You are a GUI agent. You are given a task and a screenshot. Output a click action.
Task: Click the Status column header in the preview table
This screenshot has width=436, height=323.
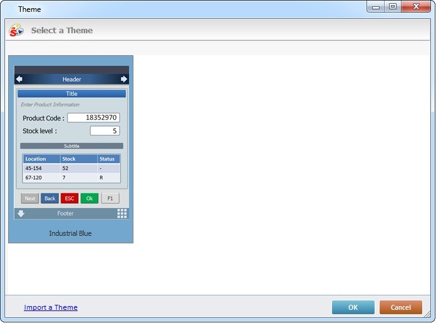point(108,159)
